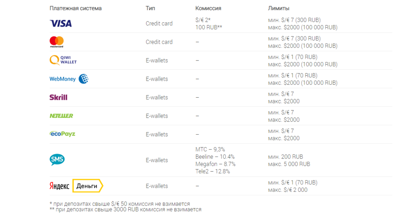The image size is (416, 219).
Task: Click the Skrill logo
Action: (58, 97)
